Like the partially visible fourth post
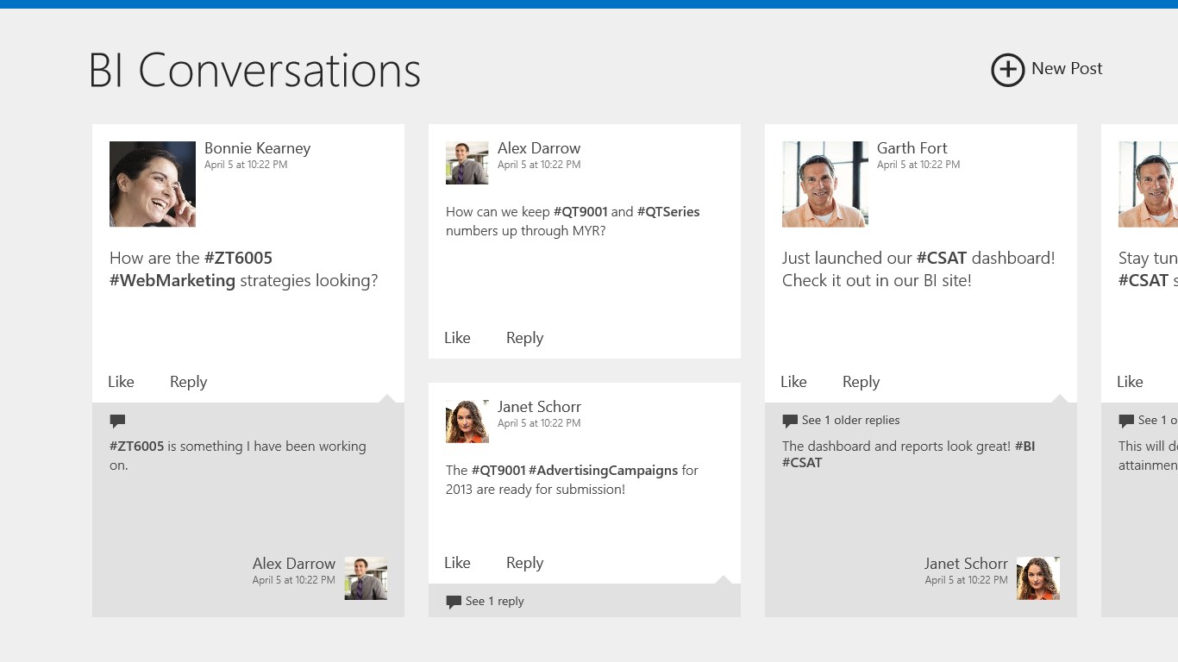 (x=1130, y=382)
